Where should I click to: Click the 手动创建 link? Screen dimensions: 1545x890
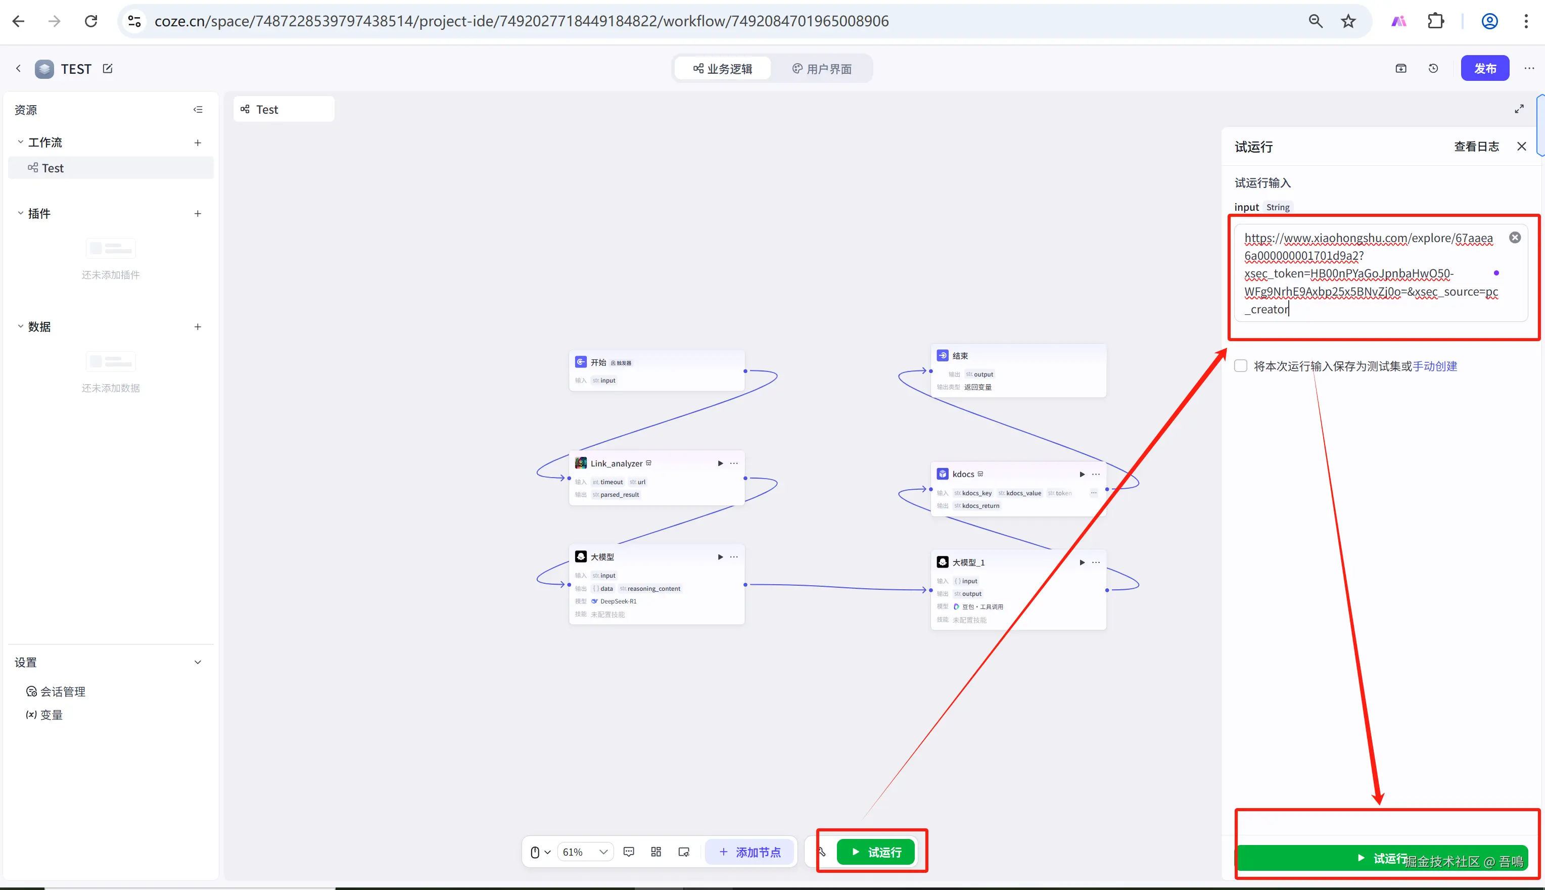1434,366
